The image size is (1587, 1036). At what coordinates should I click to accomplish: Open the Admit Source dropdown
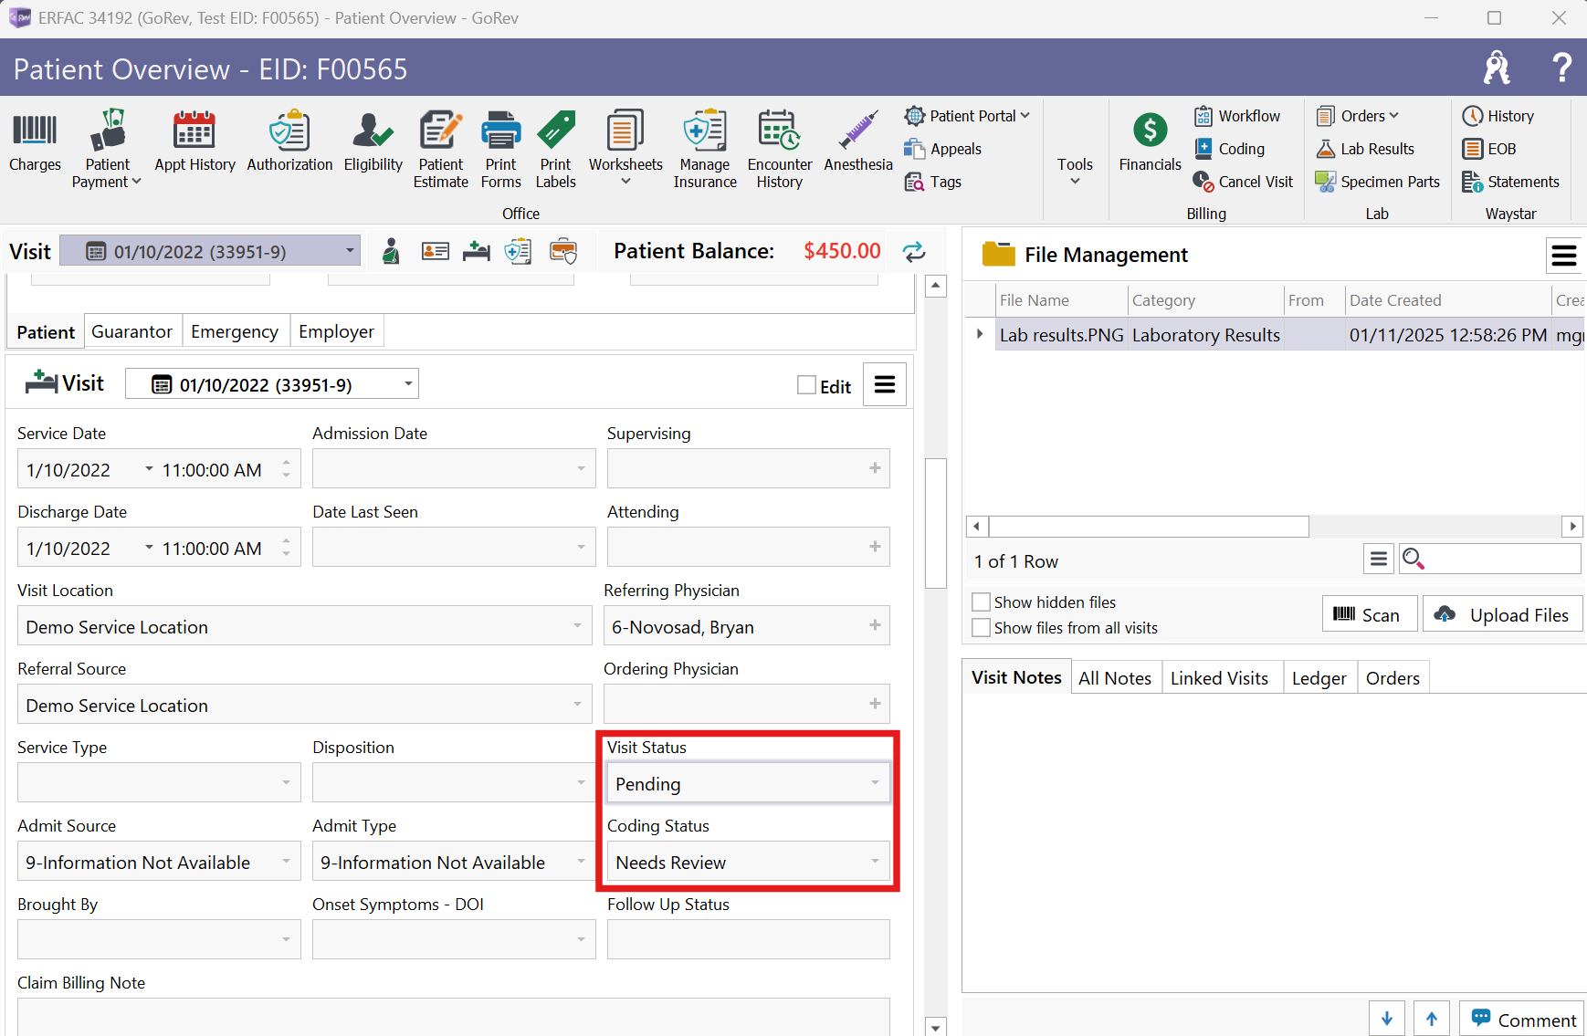[x=286, y=862]
